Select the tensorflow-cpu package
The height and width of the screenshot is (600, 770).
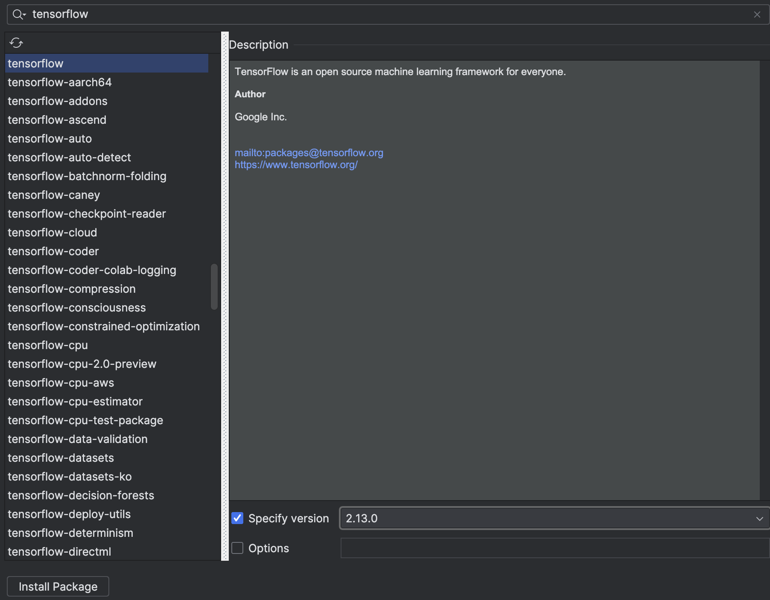tap(107, 345)
